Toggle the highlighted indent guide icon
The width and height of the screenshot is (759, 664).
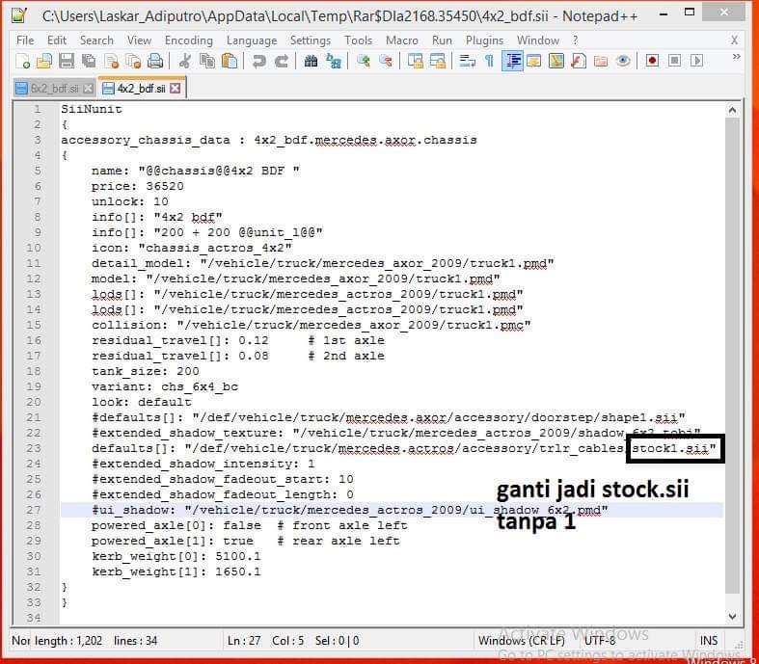tap(513, 61)
